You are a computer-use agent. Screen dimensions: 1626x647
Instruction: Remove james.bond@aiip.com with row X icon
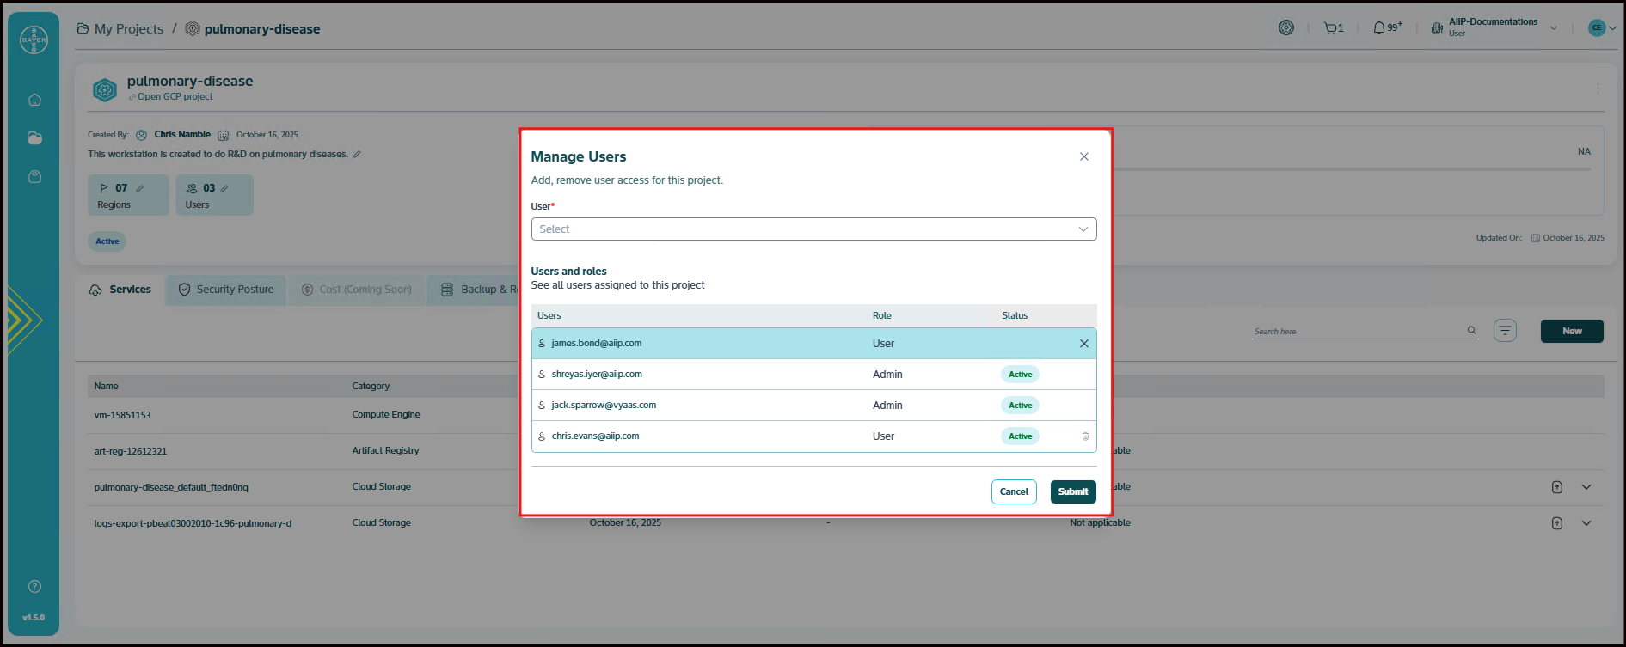[1083, 344]
